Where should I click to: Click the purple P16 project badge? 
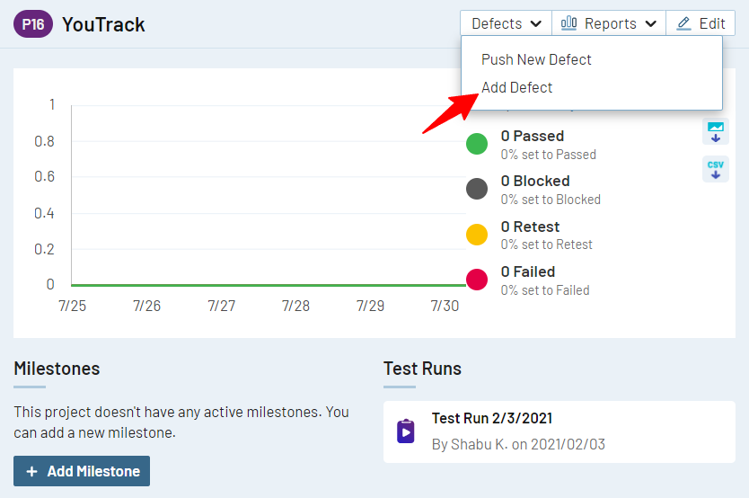pos(33,24)
